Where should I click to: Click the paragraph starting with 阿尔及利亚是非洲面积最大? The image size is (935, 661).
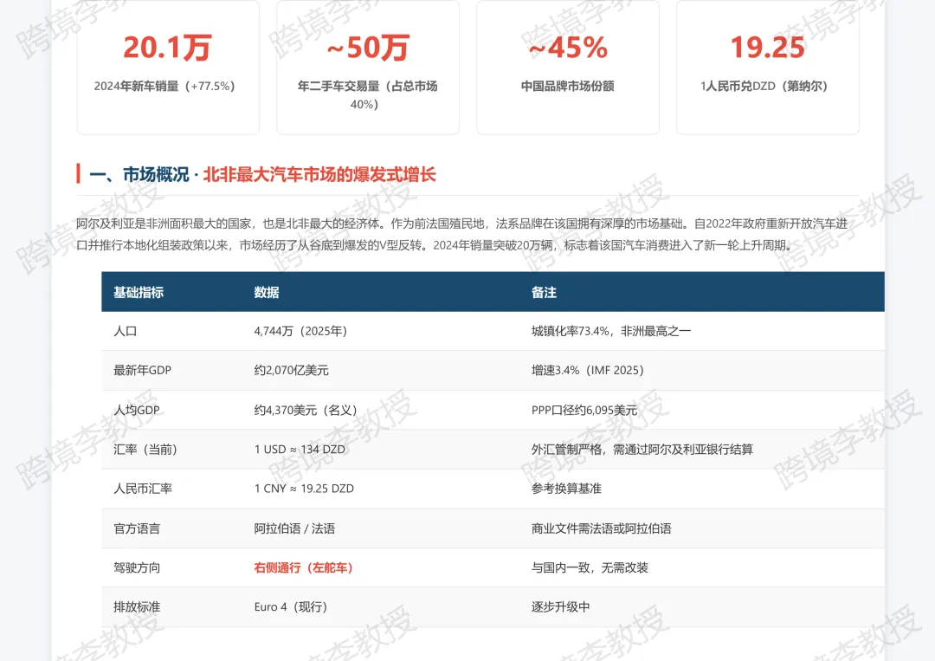(x=462, y=235)
